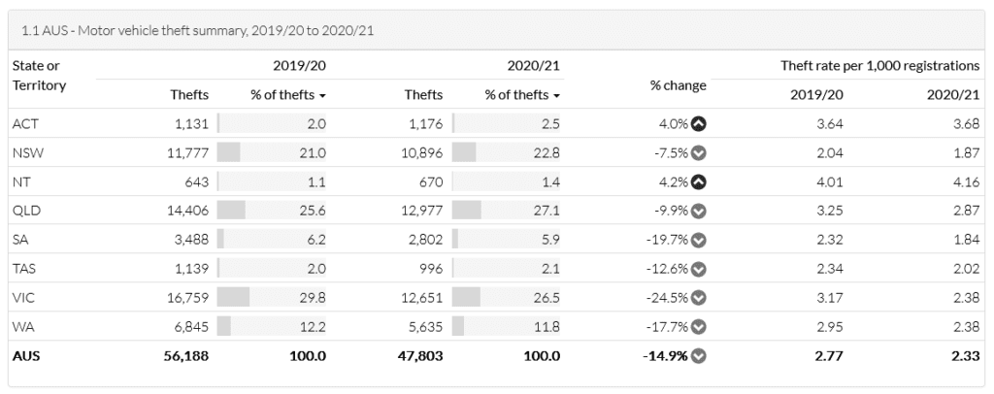Click the down-arrow icon beside NSW -7.5%

coord(698,153)
